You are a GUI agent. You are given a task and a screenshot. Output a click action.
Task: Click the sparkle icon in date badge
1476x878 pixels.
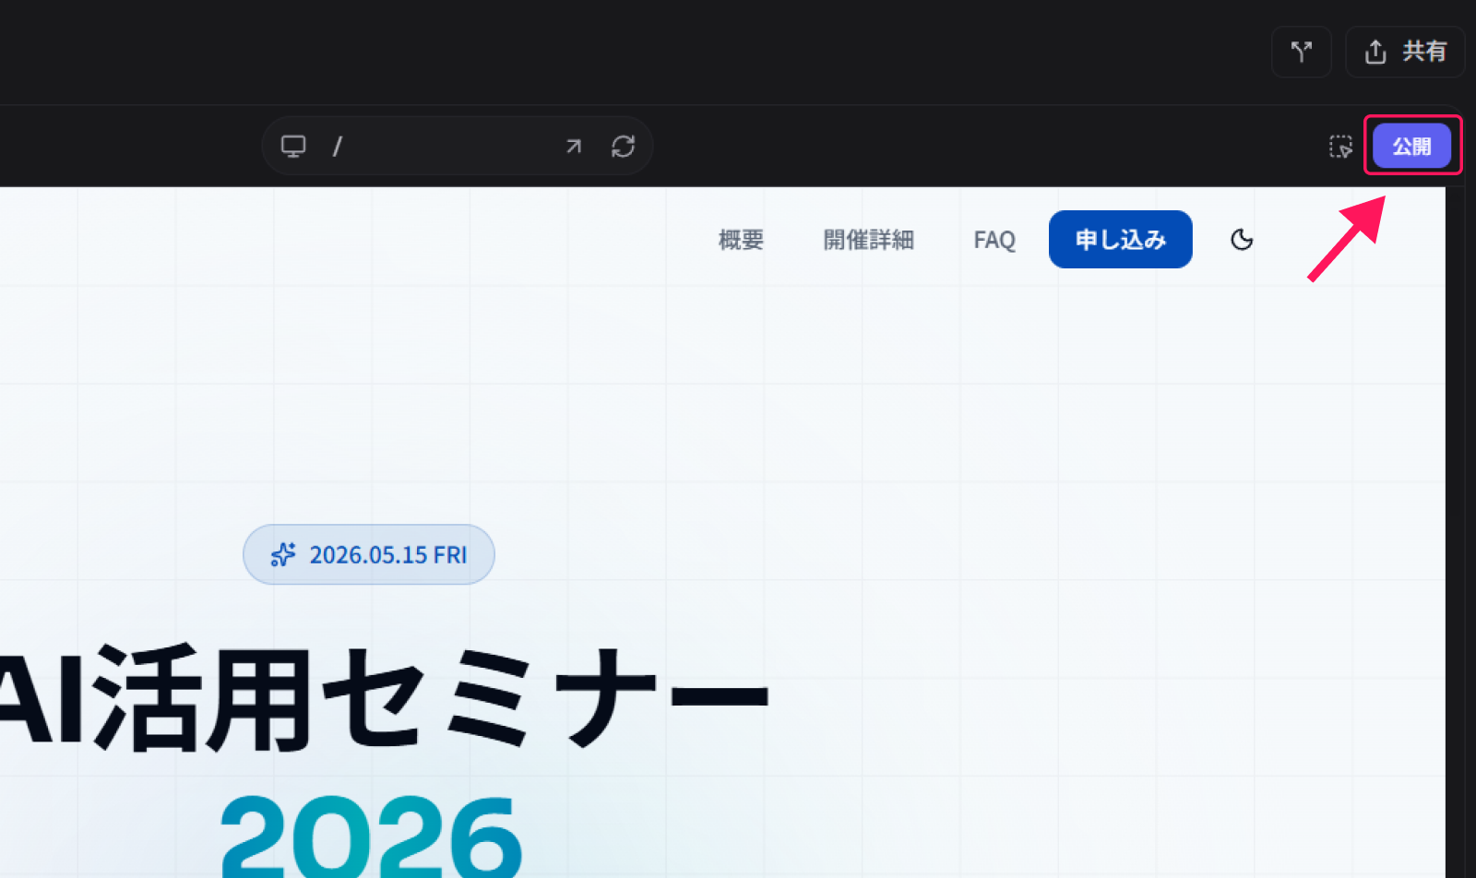pos(282,554)
